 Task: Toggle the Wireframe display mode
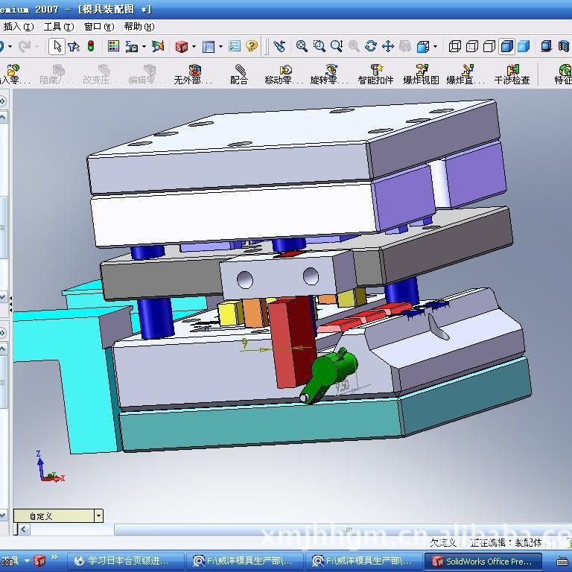454,46
